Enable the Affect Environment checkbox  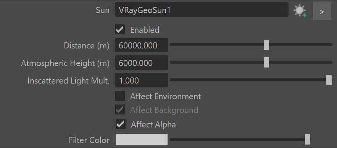(x=120, y=96)
